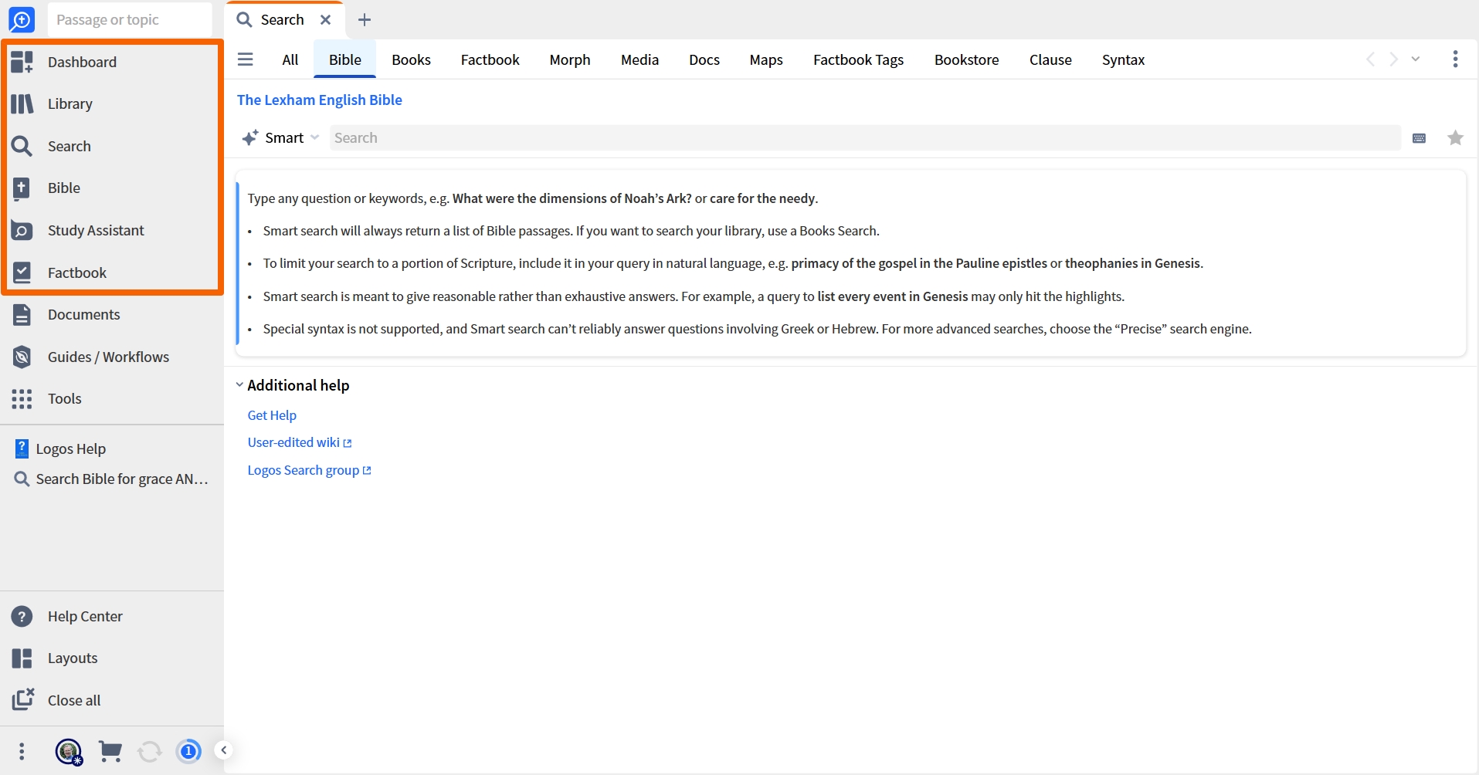Click The Lexham English Bible link
This screenshot has height=775, width=1479.
[320, 100]
